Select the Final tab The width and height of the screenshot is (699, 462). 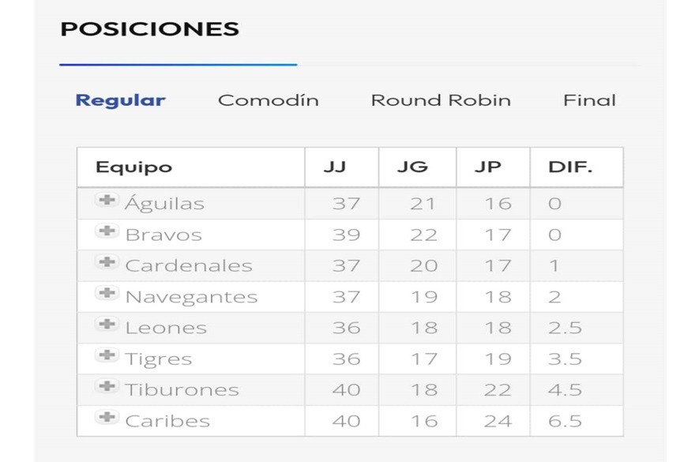589,100
